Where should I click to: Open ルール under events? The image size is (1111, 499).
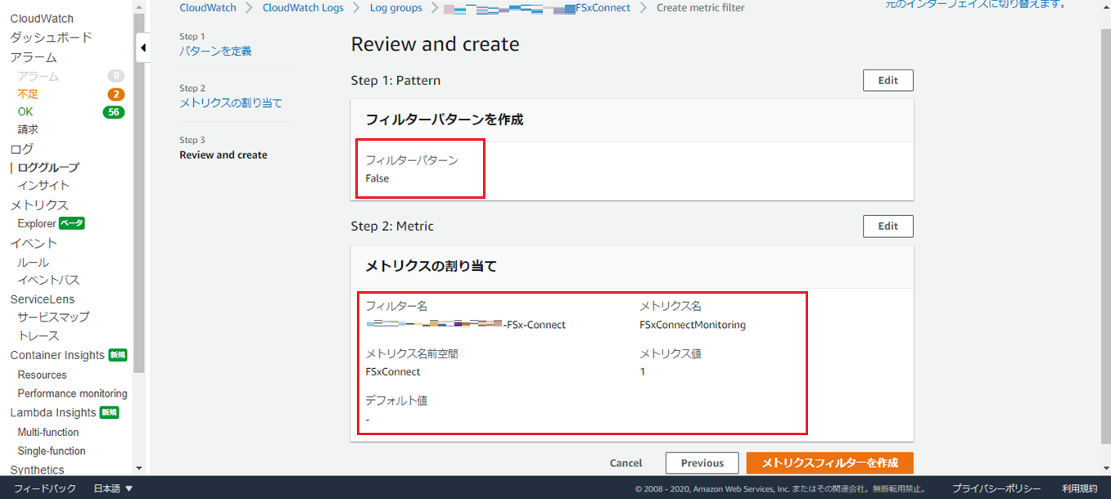(x=34, y=262)
